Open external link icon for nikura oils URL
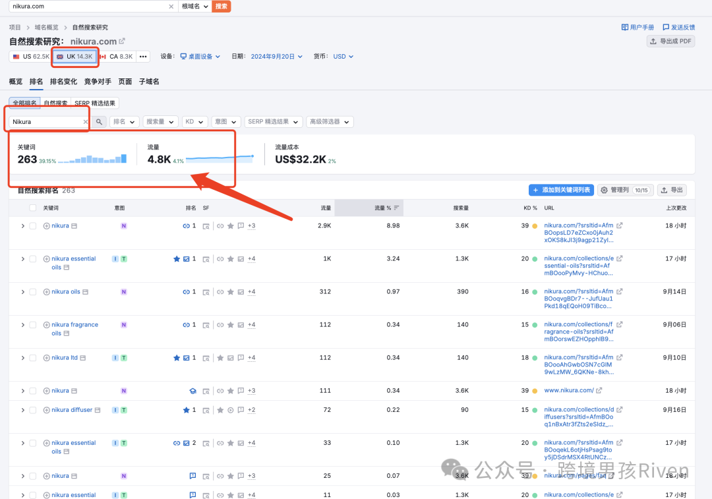The width and height of the screenshot is (712, 499). pos(619,291)
